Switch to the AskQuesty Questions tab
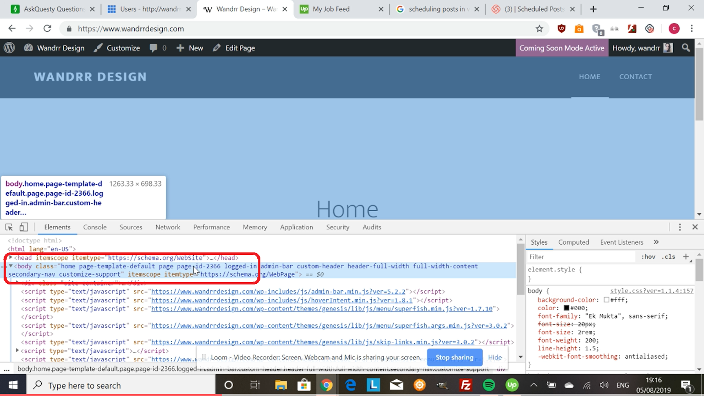The image size is (704, 396). pos(53,9)
